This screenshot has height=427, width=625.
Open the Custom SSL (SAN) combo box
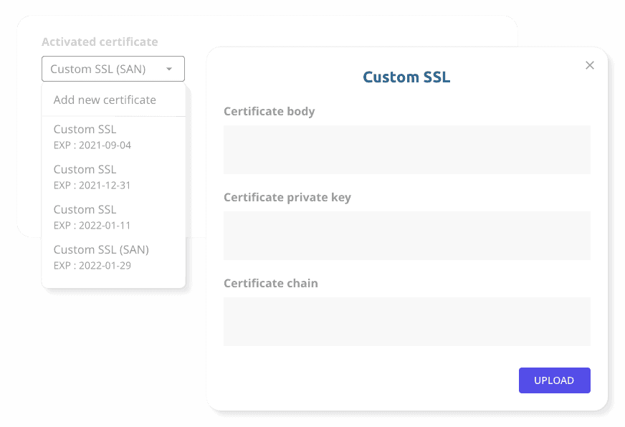[113, 69]
